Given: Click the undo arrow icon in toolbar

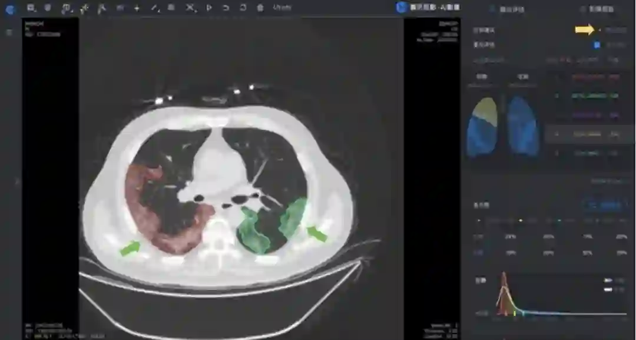Looking at the screenshot, I should coord(226,8).
